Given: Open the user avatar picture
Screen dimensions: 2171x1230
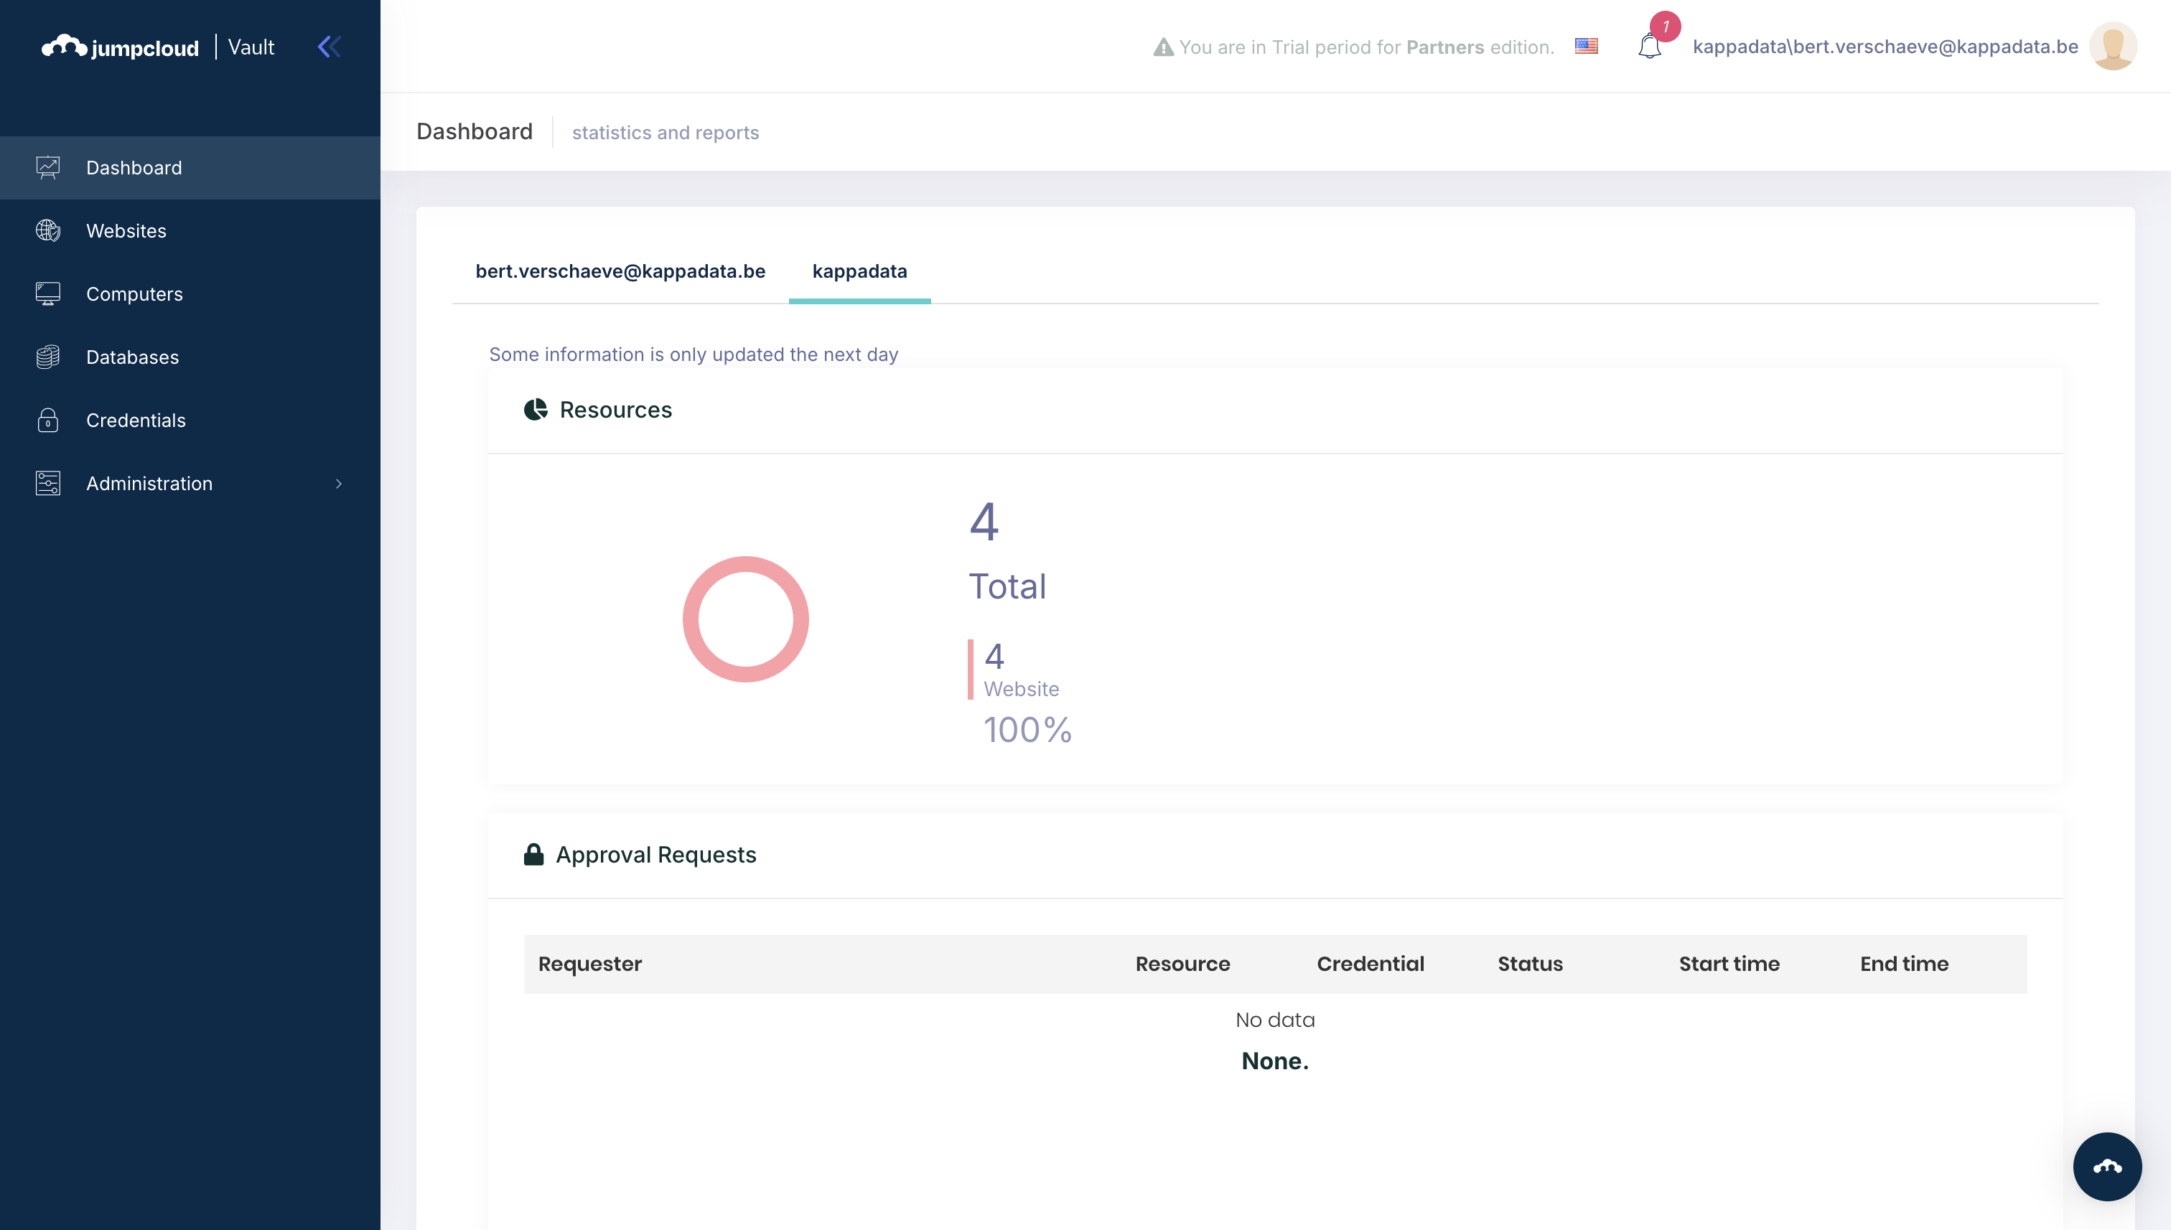Looking at the screenshot, I should click(x=2113, y=47).
